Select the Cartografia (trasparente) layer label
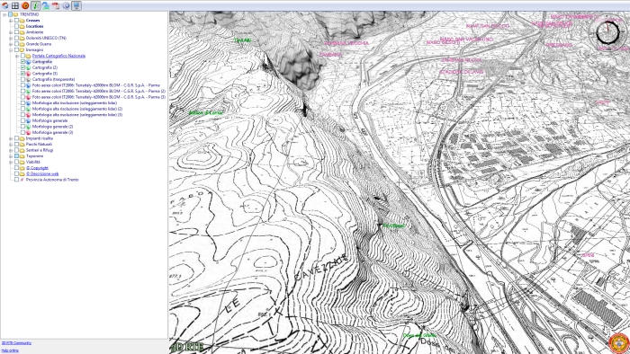This screenshot has width=630, height=354. point(53,79)
